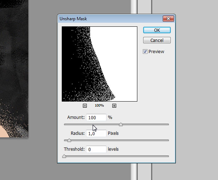
Task: Click the Amount slider handle
Action: pos(121,124)
